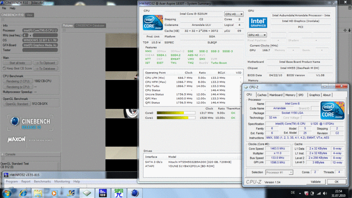352x198 pixels.
Task: Click the power plug tray icon
Action: (312, 193)
